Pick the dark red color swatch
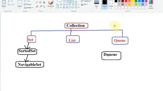This screenshot has width=163, height=91. 123,1
